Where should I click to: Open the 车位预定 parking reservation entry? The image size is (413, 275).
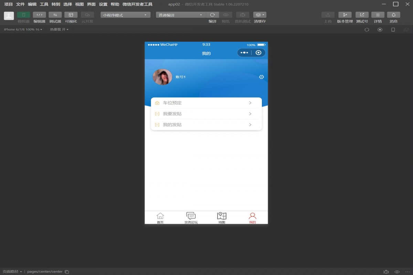[206, 103]
